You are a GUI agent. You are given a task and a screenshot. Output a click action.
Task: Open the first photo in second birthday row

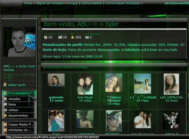coord(56,121)
